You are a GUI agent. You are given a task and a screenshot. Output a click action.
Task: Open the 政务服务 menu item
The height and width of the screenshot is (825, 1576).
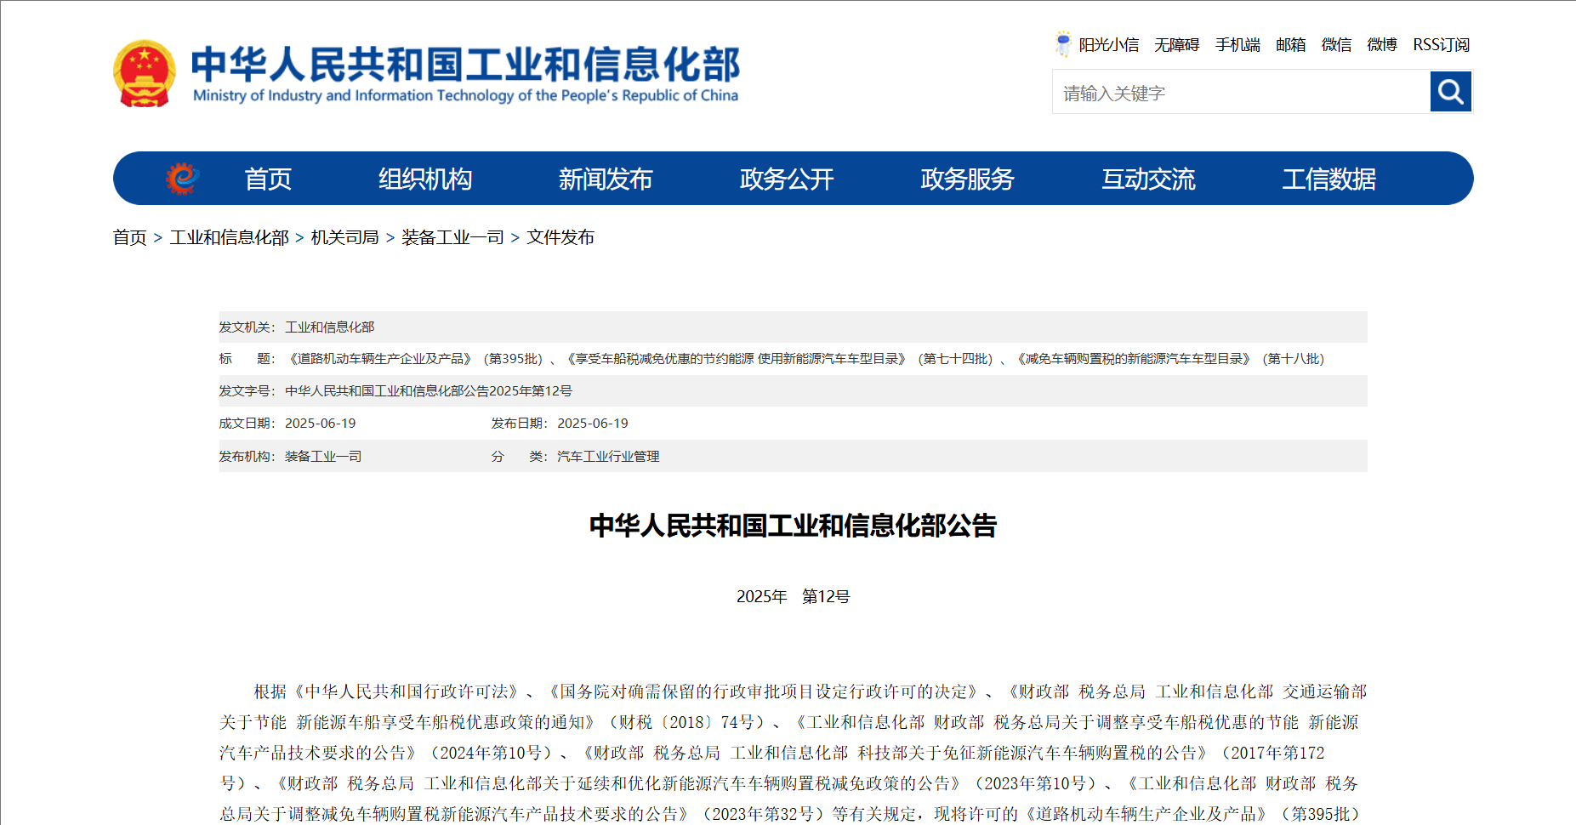967,179
